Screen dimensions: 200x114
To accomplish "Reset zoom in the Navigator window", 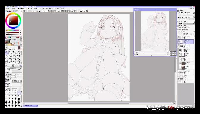I will coord(175,52).
